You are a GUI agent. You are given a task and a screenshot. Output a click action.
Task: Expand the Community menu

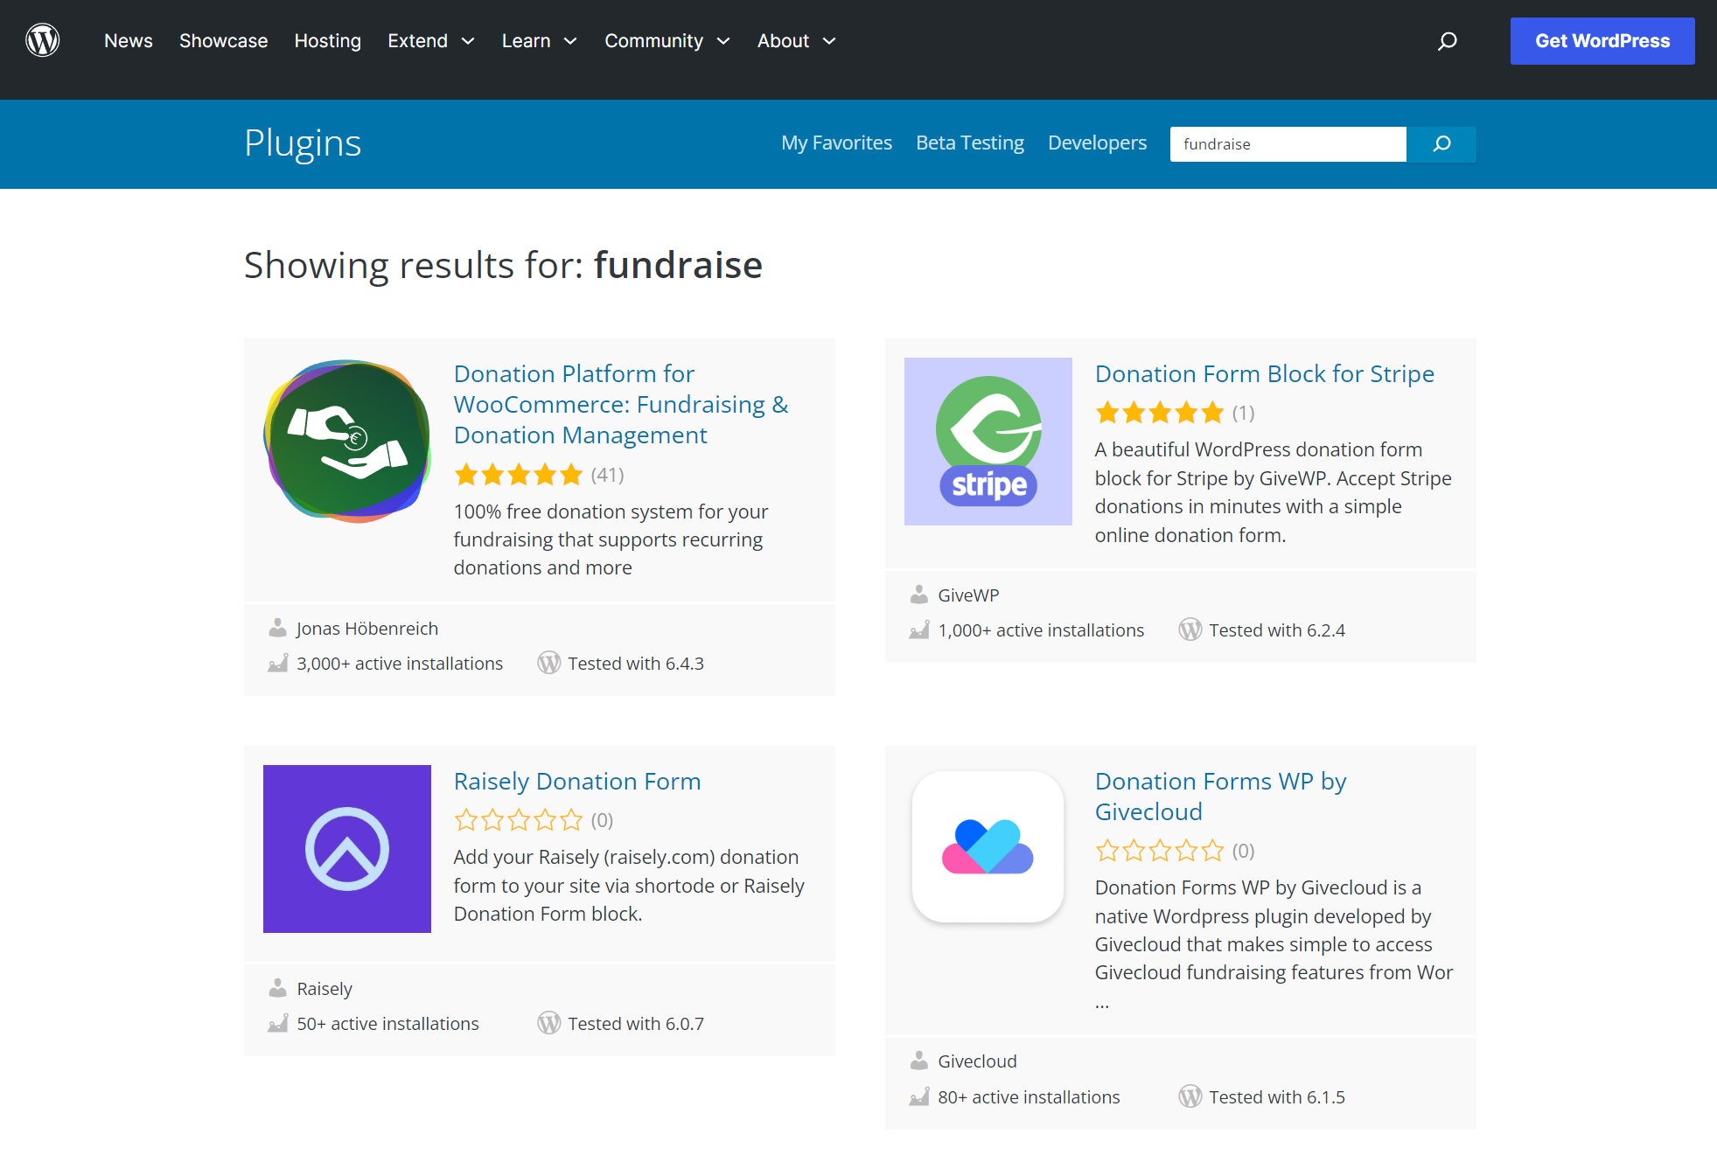coord(667,41)
